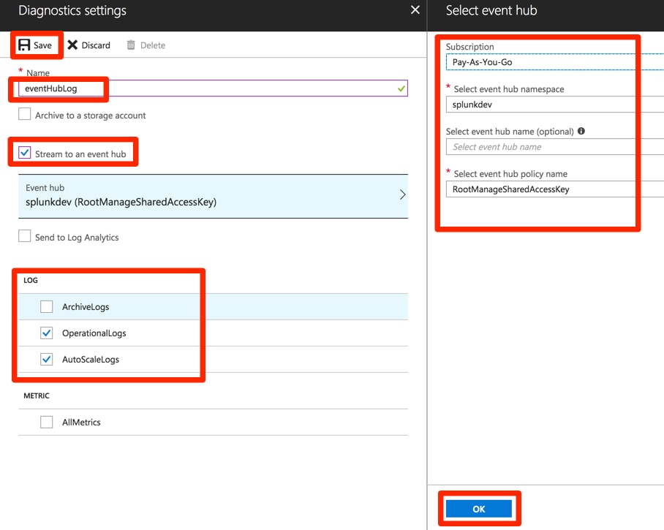Screen dimensions: 664x530
Task: Check the ArchiveLogs checkbox
Action: click(47, 306)
